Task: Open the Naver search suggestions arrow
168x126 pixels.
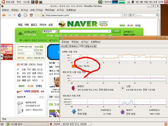Action: click(109, 31)
